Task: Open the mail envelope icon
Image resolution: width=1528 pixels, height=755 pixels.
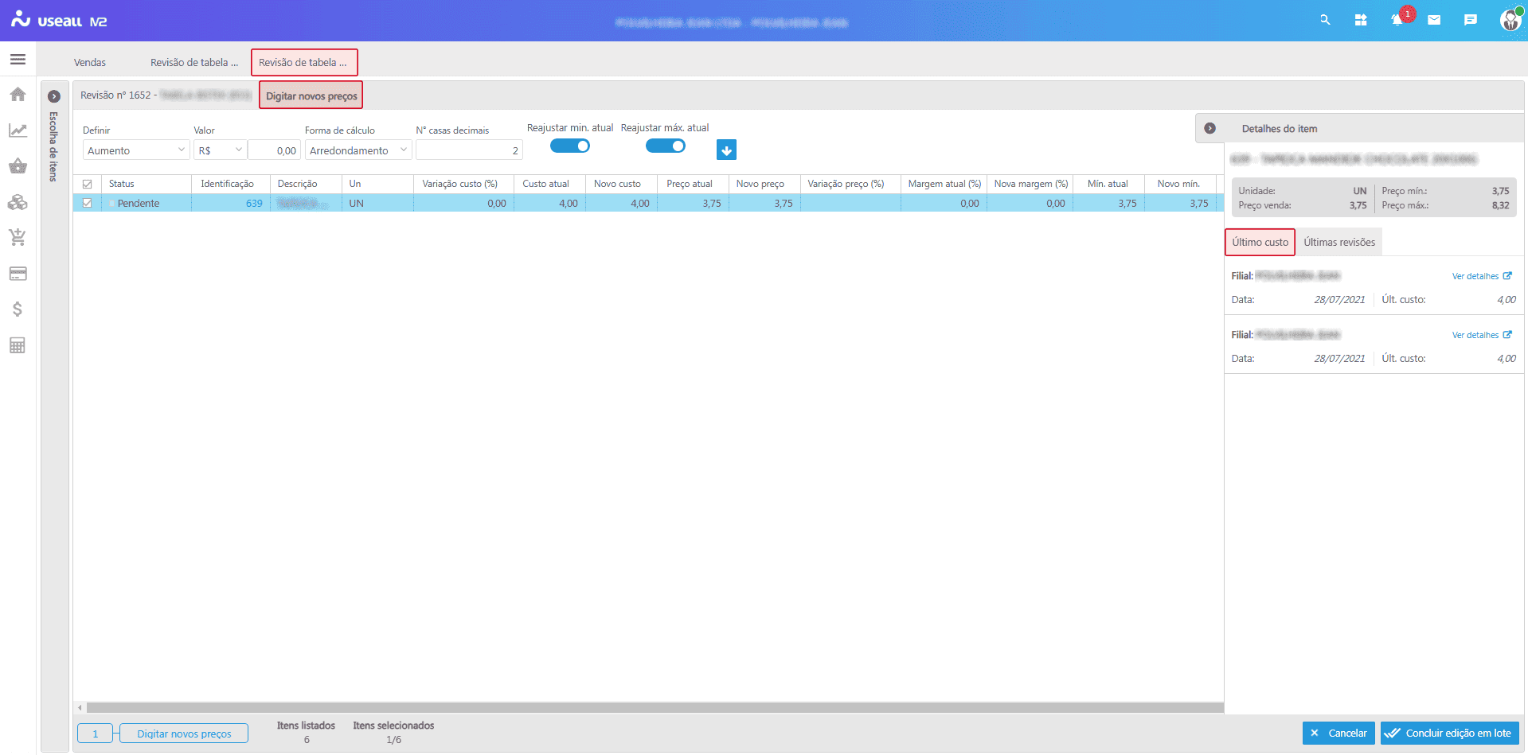Action: pyautogui.click(x=1434, y=20)
